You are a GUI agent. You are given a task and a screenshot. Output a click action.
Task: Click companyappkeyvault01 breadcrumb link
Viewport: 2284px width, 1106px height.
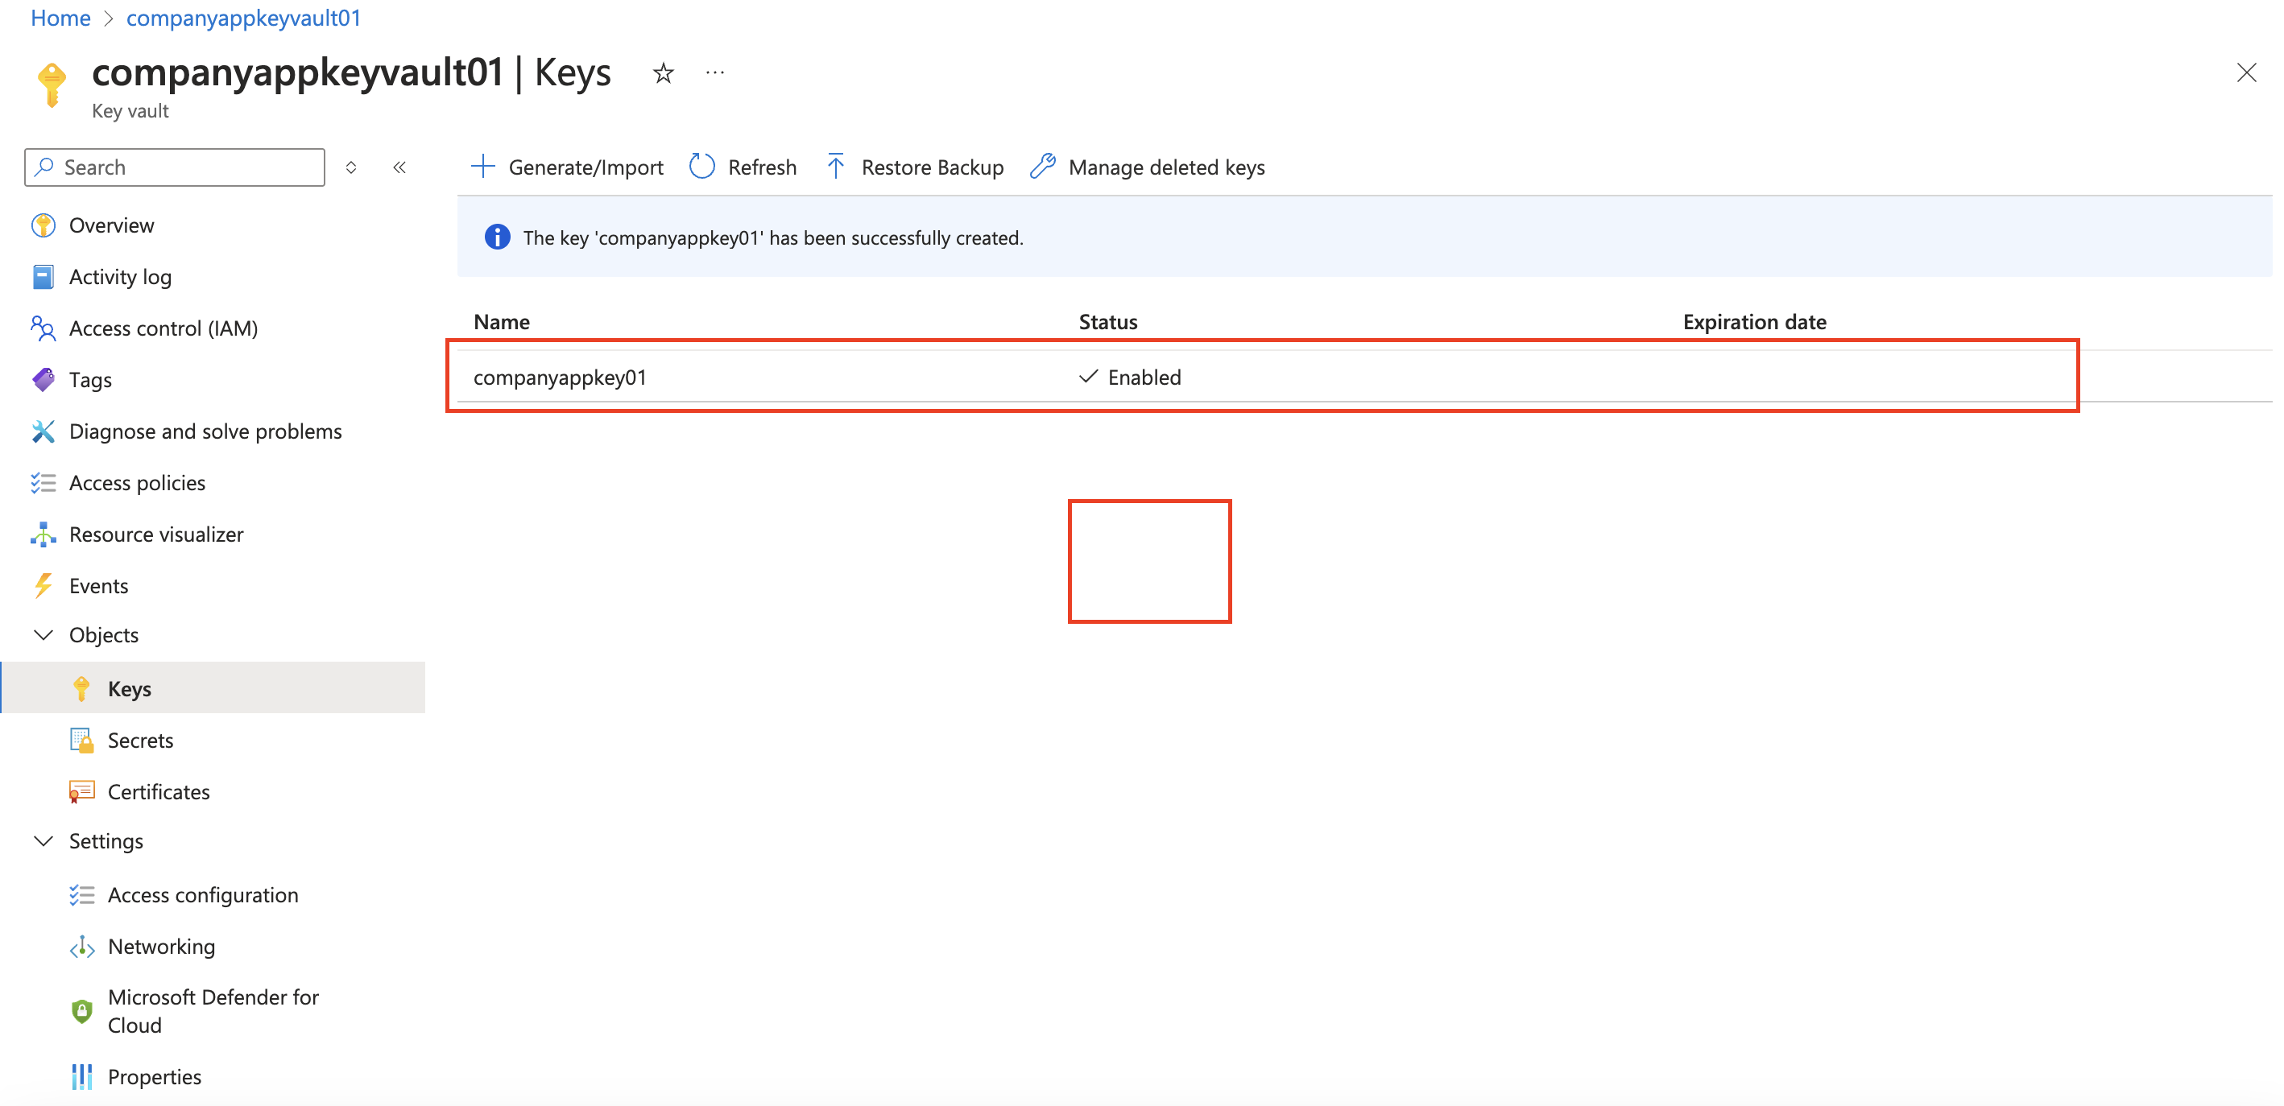point(244,18)
